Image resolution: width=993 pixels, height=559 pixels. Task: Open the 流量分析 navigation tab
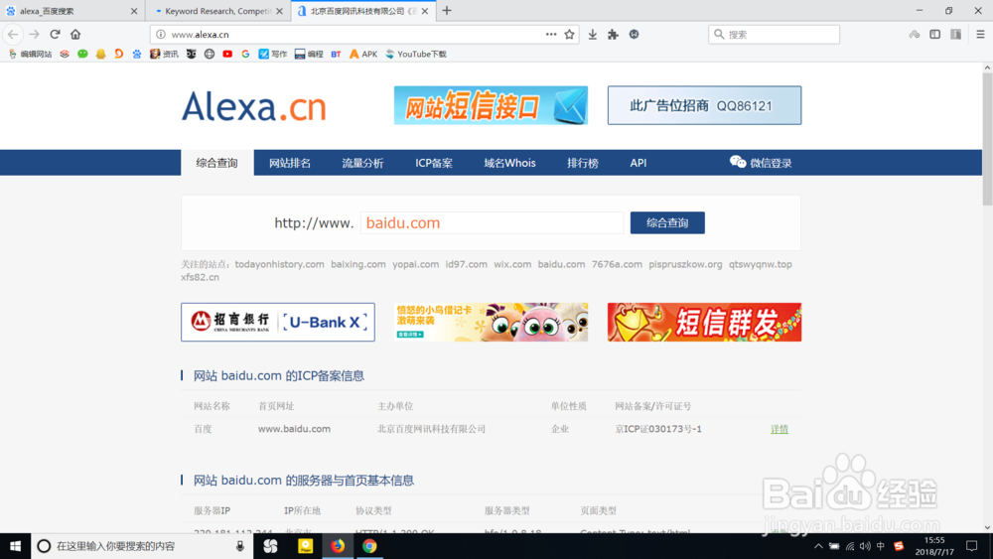(x=362, y=163)
